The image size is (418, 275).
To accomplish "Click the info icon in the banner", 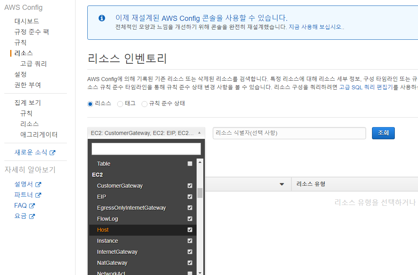I will pyautogui.click(x=102, y=18).
